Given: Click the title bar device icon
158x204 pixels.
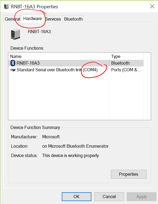Looking at the screenshot, I should tap(6, 6).
